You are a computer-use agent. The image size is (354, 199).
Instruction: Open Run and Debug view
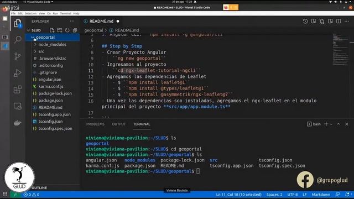[17, 73]
